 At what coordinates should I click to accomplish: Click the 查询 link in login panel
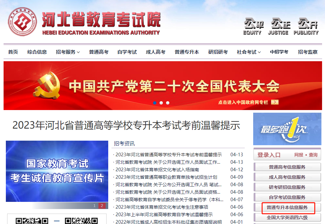(313, 155)
